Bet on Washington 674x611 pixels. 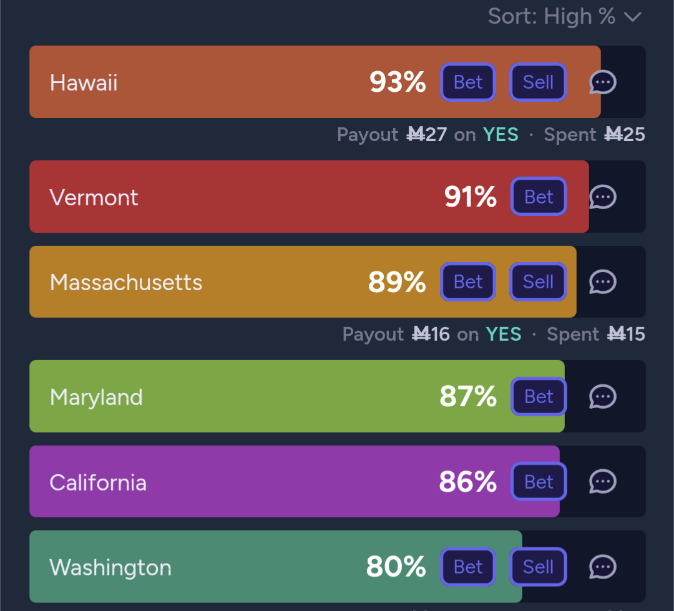pyautogui.click(x=468, y=567)
